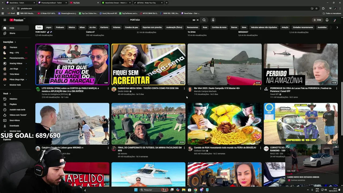Viewport: 343px width, 193px height.
Task: Click the Criar button
Action: coord(317,20)
